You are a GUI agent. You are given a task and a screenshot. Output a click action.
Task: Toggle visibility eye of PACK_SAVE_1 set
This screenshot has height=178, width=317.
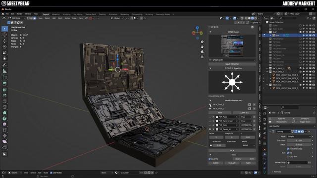pos(210,104)
